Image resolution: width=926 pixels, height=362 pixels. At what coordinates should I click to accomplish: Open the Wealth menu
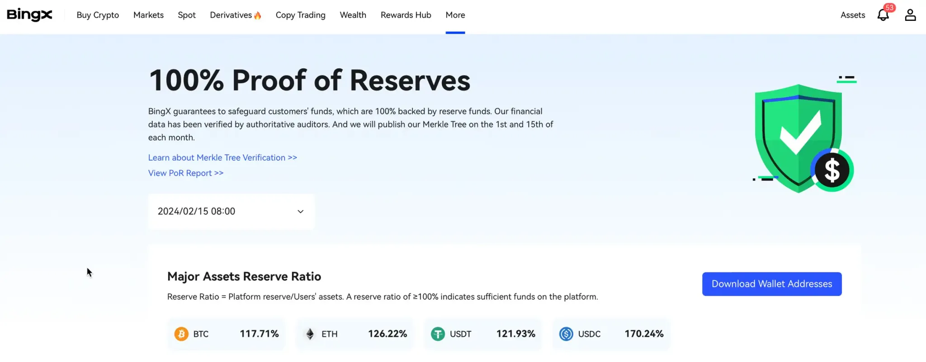tap(353, 15)
